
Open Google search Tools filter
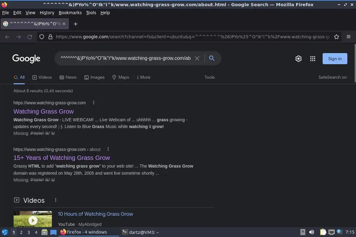pyautogui.click(x=209, y=77)
